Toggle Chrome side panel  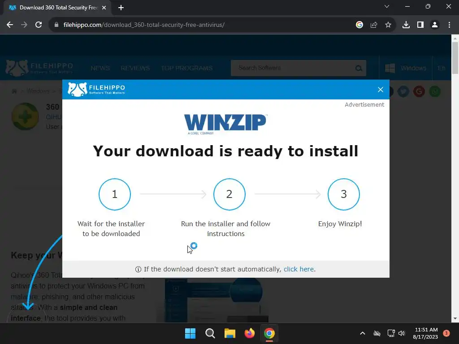pyautogui.click(x=420, y=25)
